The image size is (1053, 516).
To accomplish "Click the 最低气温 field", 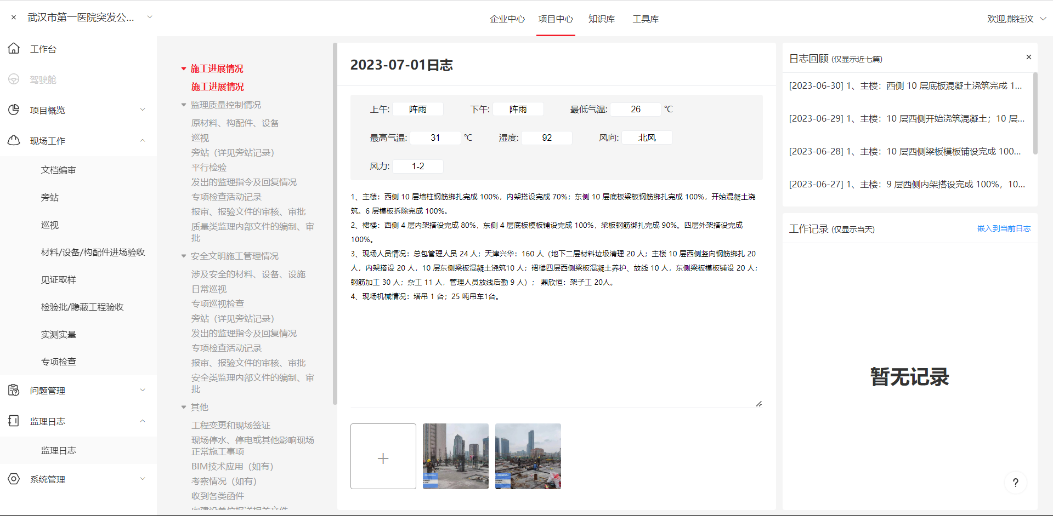I will (636, 109).
